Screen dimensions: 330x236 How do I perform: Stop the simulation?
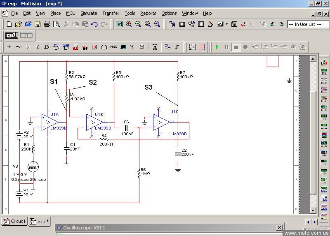(x=236, y=47)
